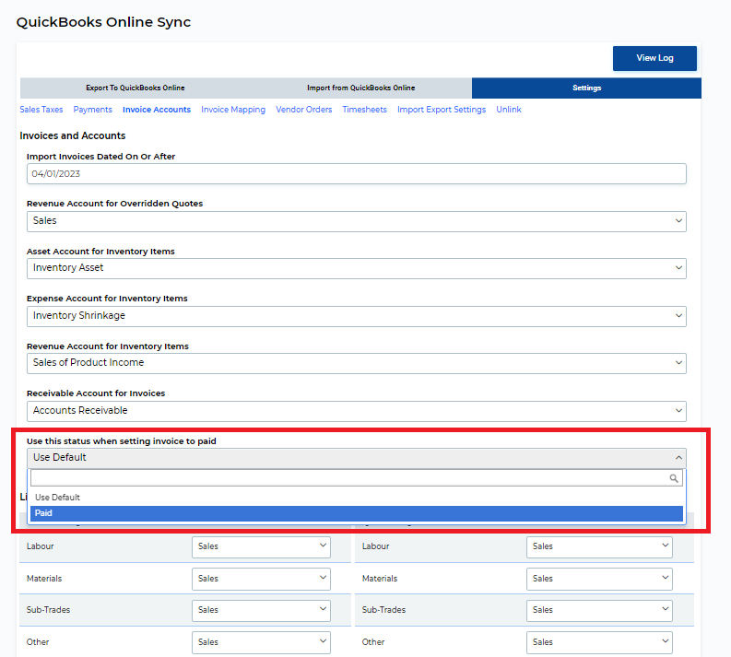Screen dimensions: 731x657
Task: Focus the dropdown search box
Action: (x=356, y=478)
